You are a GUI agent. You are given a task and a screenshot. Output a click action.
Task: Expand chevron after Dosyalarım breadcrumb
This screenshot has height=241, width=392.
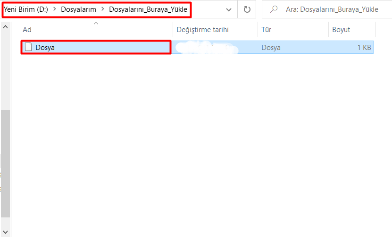(102, 9)
